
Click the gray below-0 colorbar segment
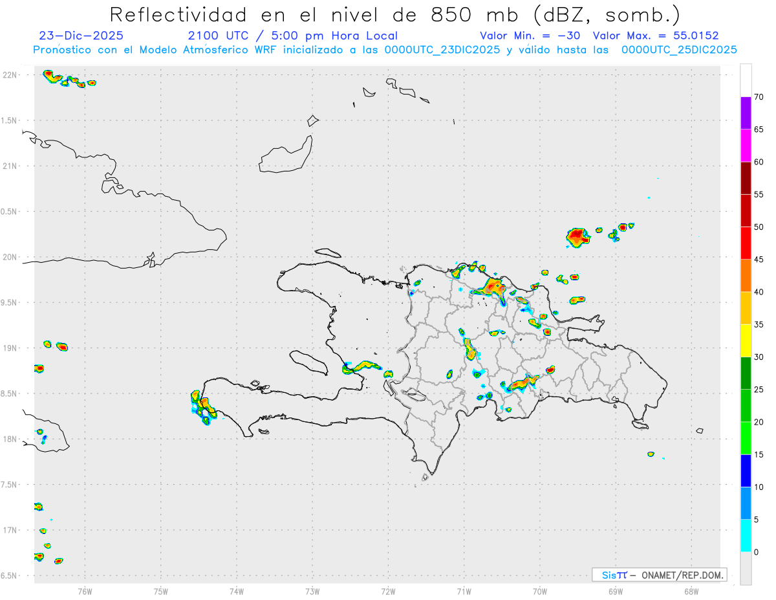(x=746, y=568)
